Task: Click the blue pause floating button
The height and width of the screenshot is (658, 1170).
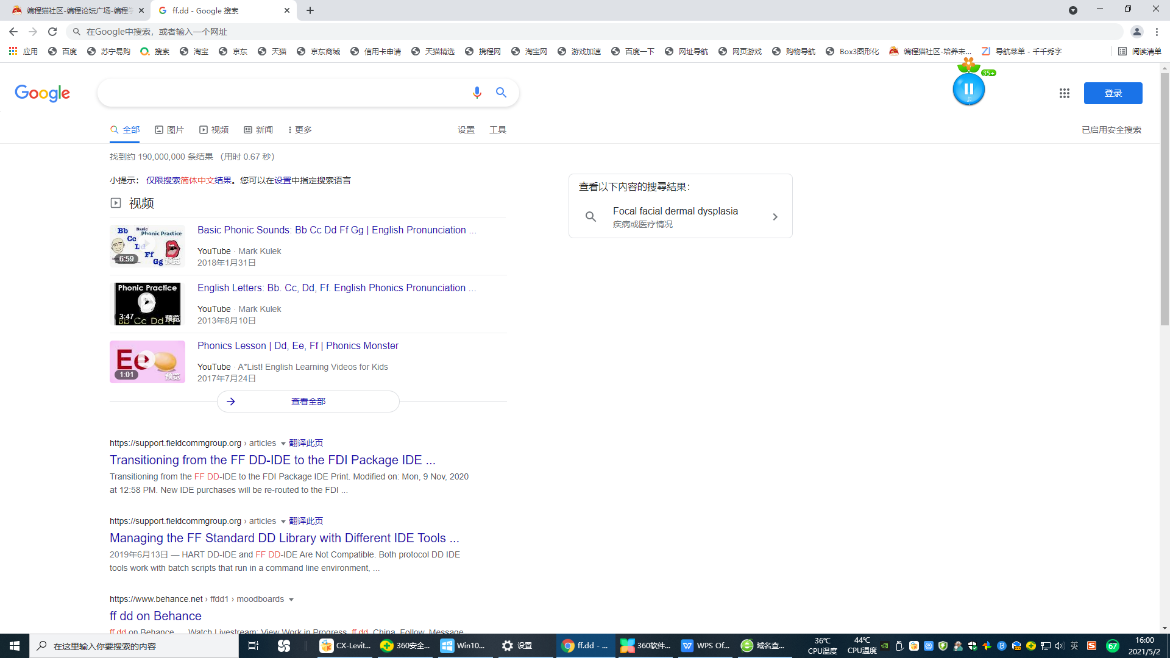Action: [x=968, y=89]
